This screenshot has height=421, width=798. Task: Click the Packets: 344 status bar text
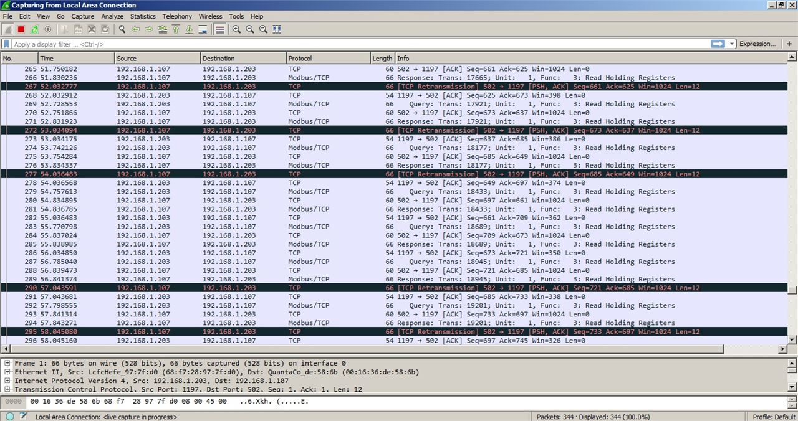point(593,417)
